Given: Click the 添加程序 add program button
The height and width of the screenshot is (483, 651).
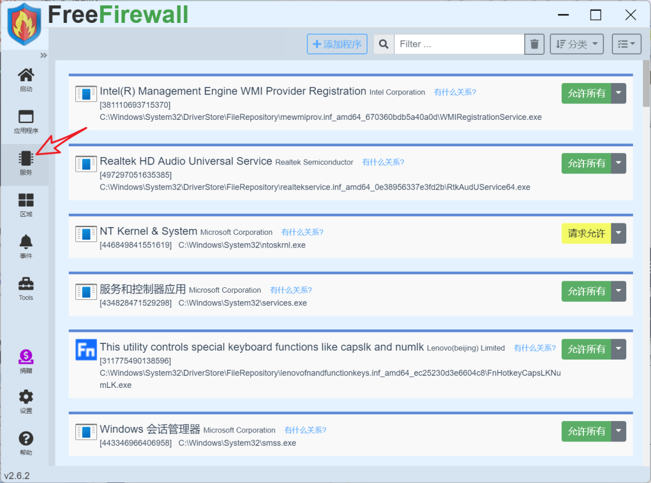Looking at the screenshot, I should (x=337, y=44).
